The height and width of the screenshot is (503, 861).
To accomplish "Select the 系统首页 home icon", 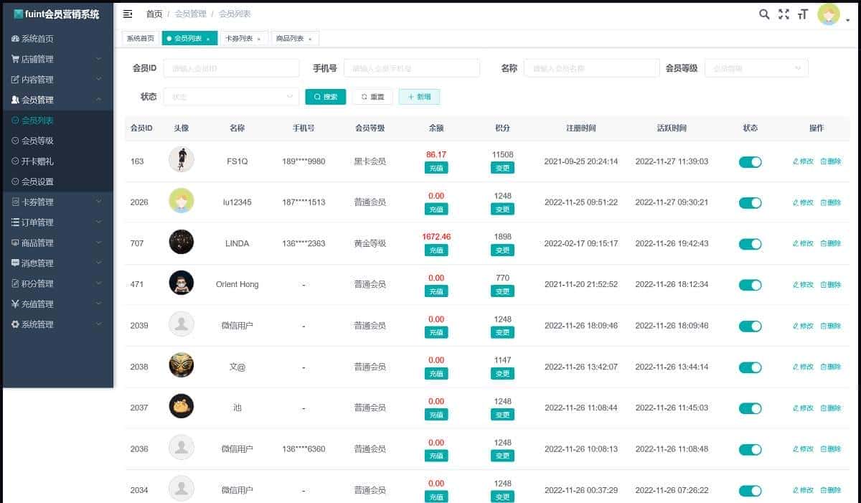I will (x=16, y=38).
